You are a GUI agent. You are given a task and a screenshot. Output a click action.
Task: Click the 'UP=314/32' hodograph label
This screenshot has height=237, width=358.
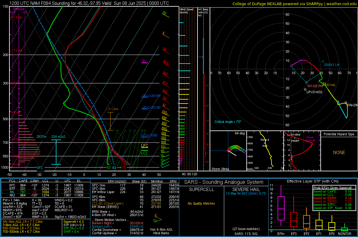tap(314, 92)
